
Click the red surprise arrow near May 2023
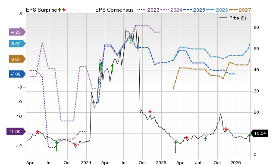(38, 131)
